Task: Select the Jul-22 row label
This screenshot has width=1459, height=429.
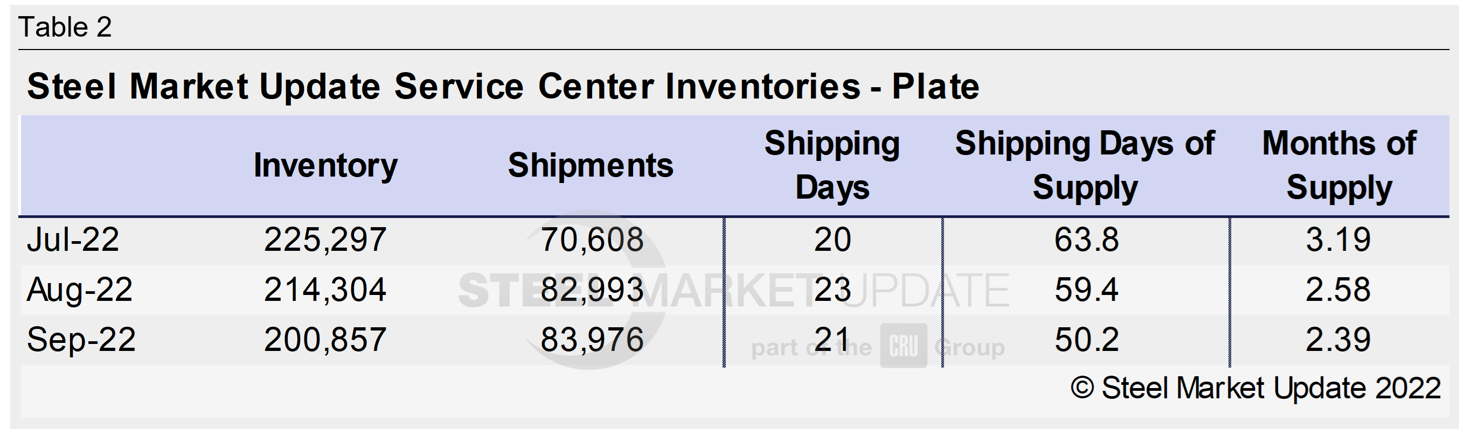Action: point(73,240)
